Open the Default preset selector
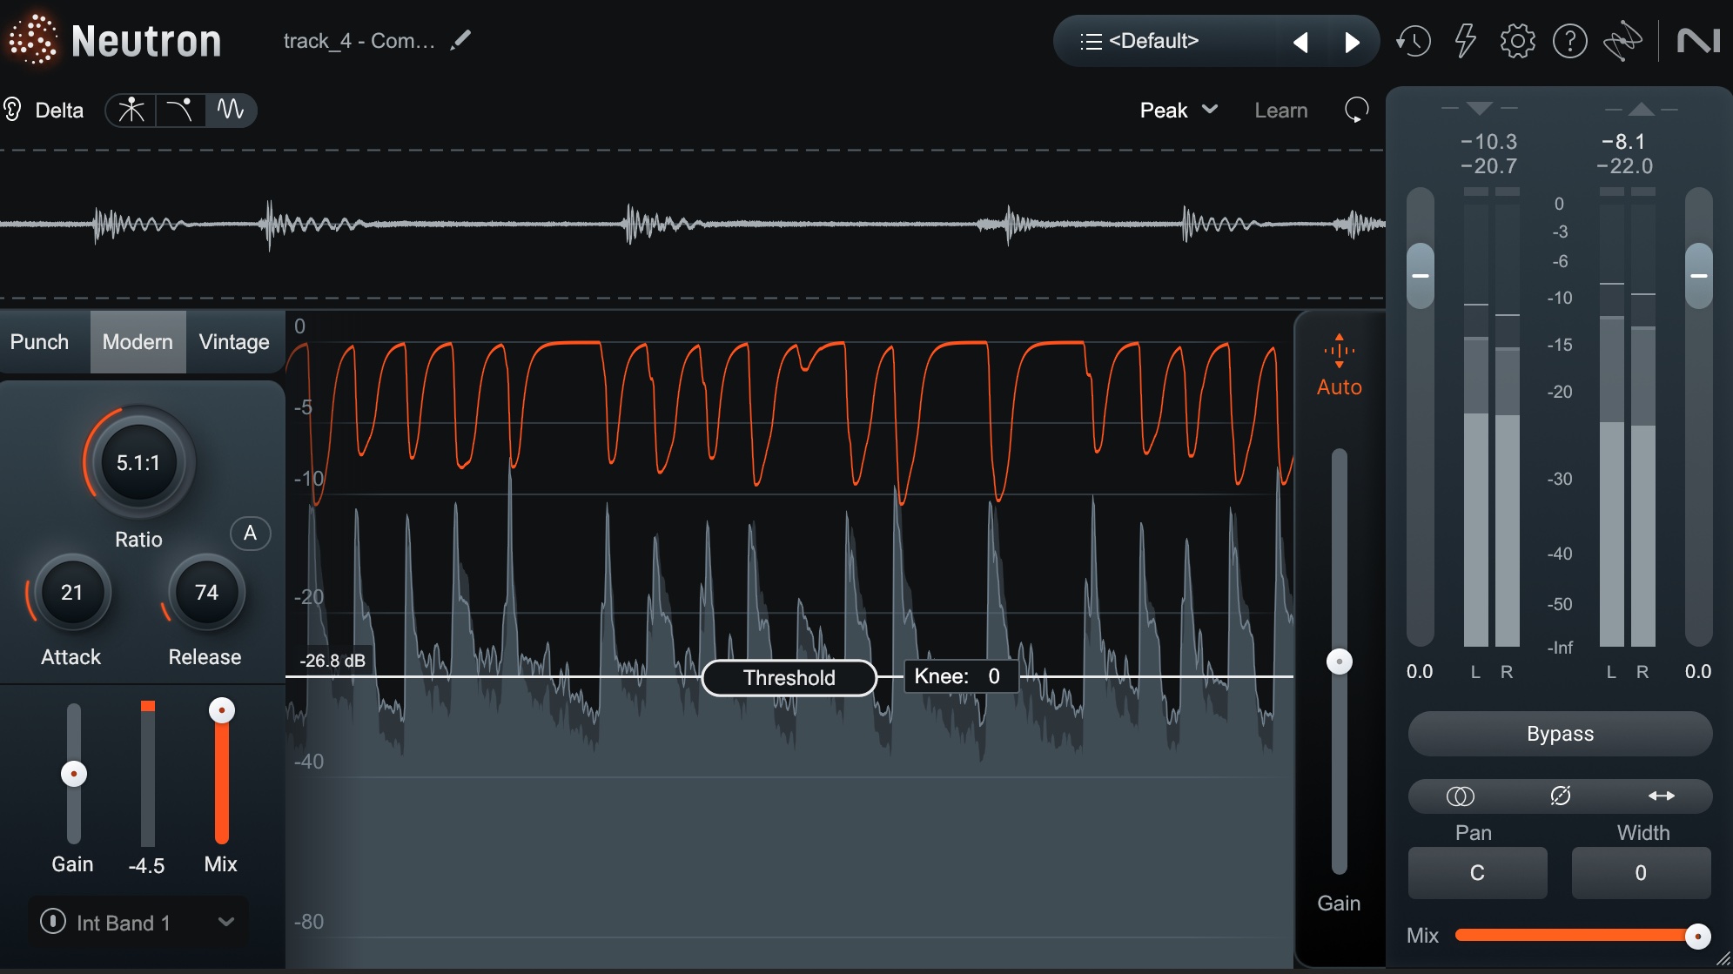This screenshot has height=974, width=1733. (x=1154, y=41)
